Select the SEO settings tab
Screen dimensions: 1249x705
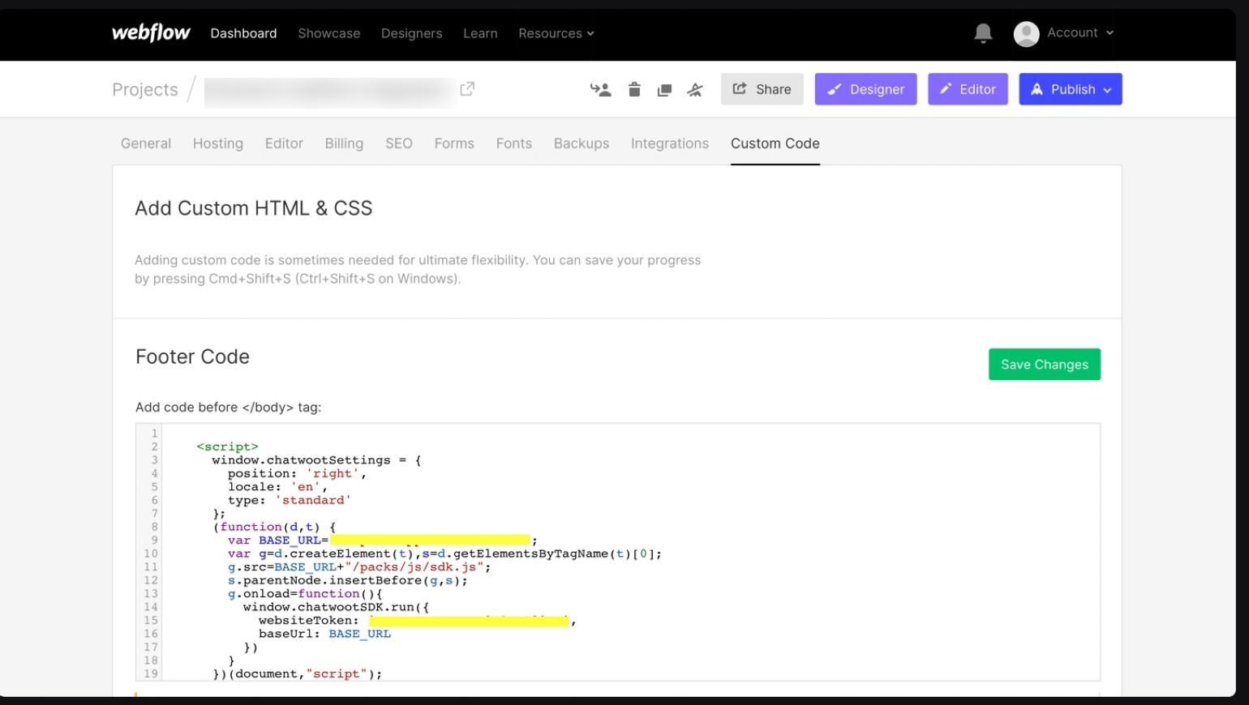point(398,143)
